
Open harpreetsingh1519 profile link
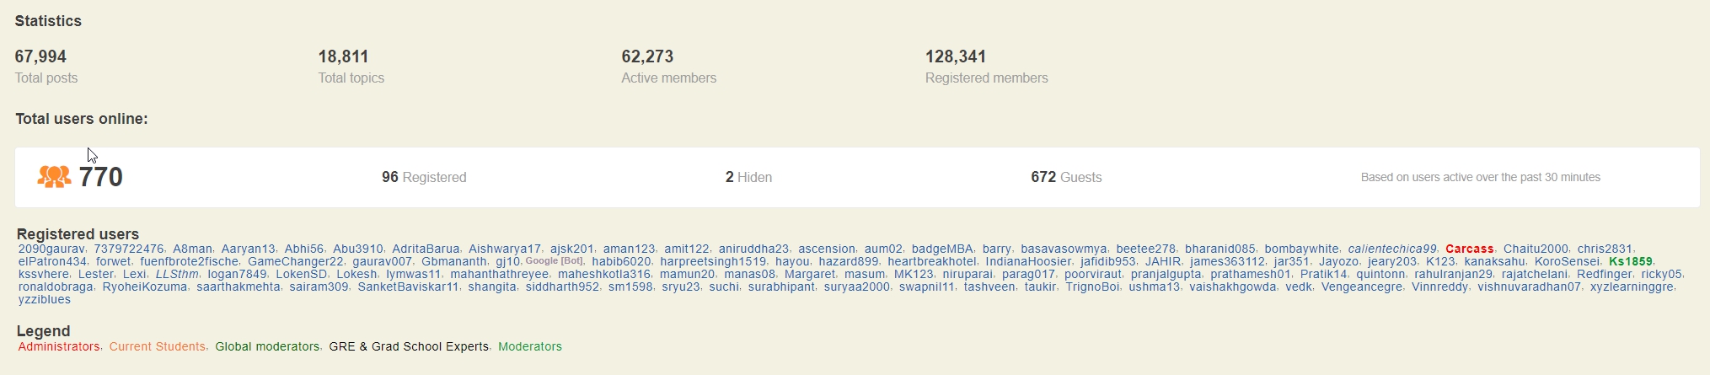[713, 261]
